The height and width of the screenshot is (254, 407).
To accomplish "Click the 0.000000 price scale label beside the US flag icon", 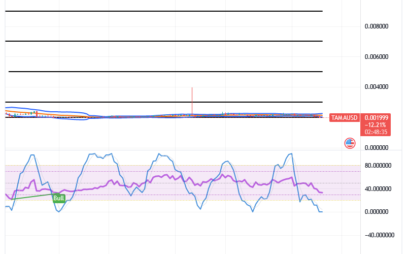I will click(377, 147).
